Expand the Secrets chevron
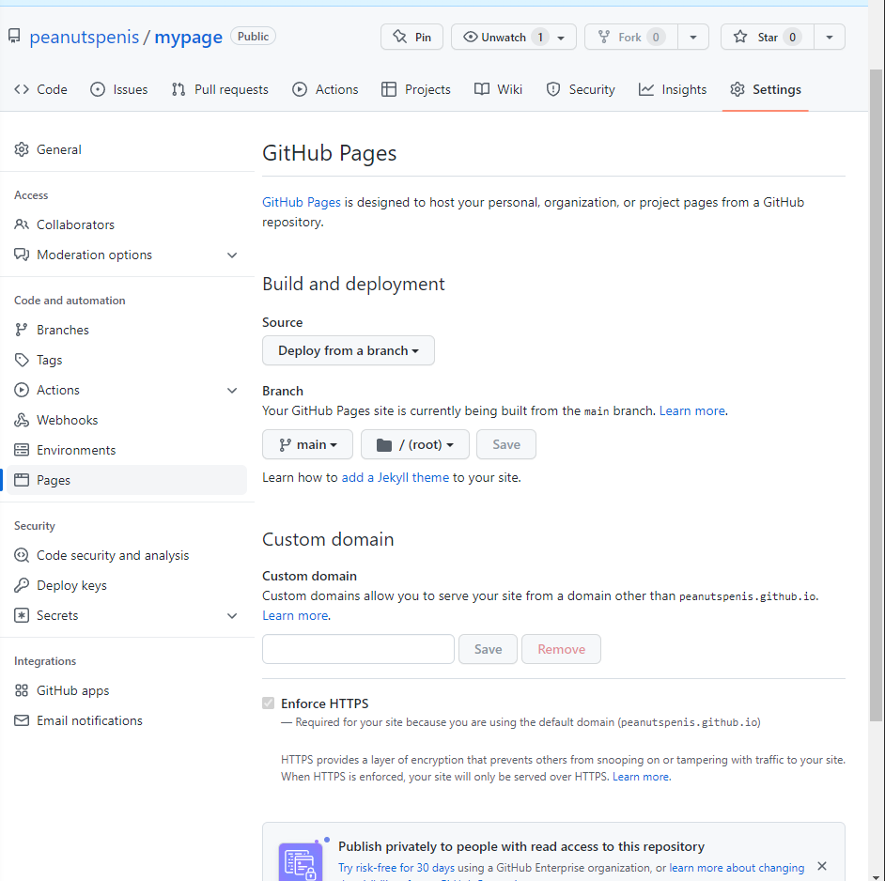Image resolution: width=885 pixels, height=881 pixels. pyautogui.click(x=232, y=616)
